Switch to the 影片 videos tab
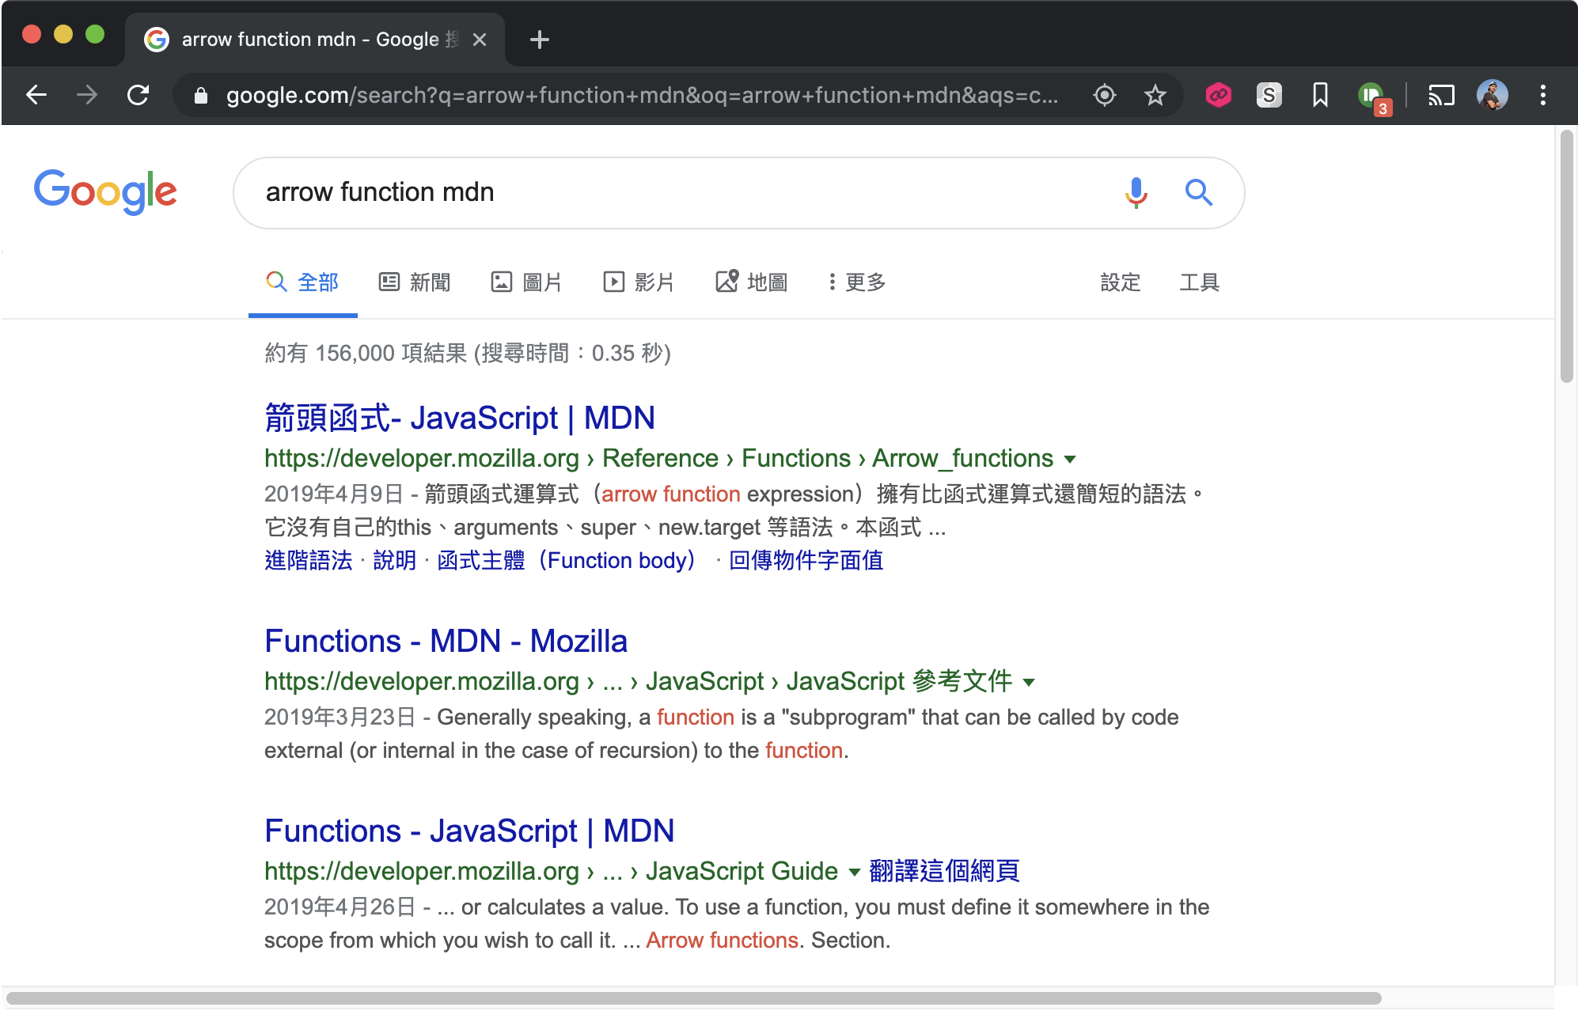Image resolution: width=1578 pixels, height=1011 pixels. 639,282
